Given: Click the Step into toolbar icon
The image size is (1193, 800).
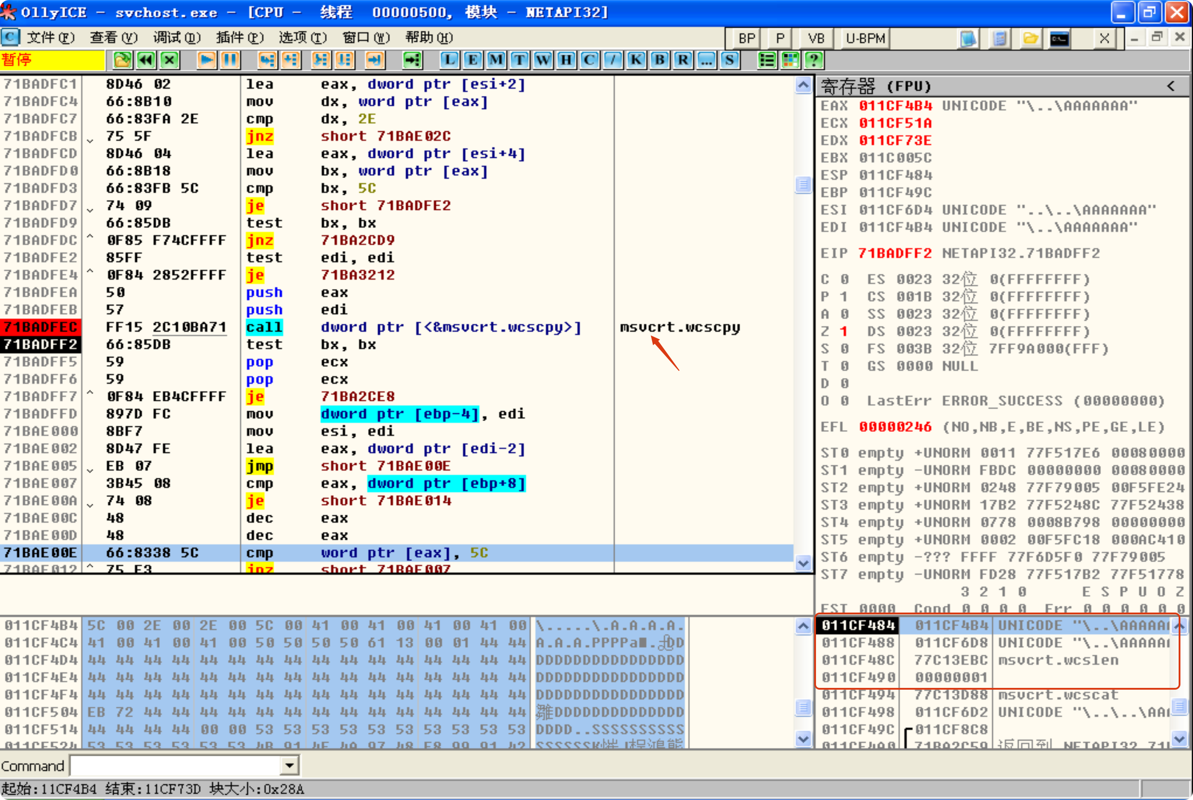Looking at the screenshot, I should tap(267, 60).
